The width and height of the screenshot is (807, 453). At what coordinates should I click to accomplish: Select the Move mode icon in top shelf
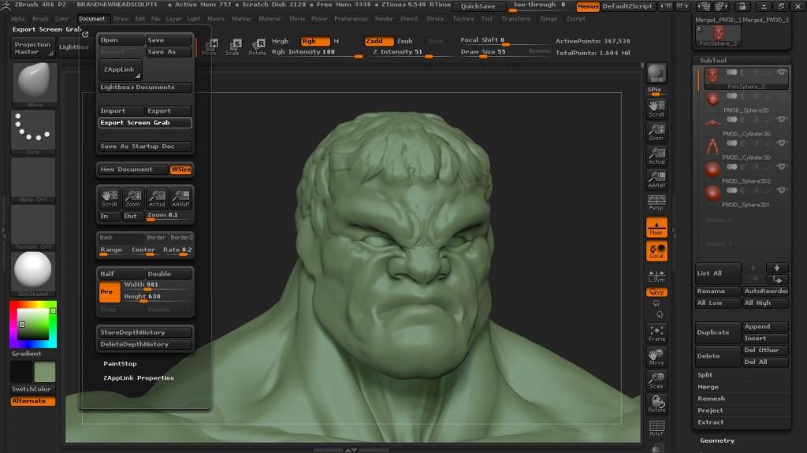210,46
